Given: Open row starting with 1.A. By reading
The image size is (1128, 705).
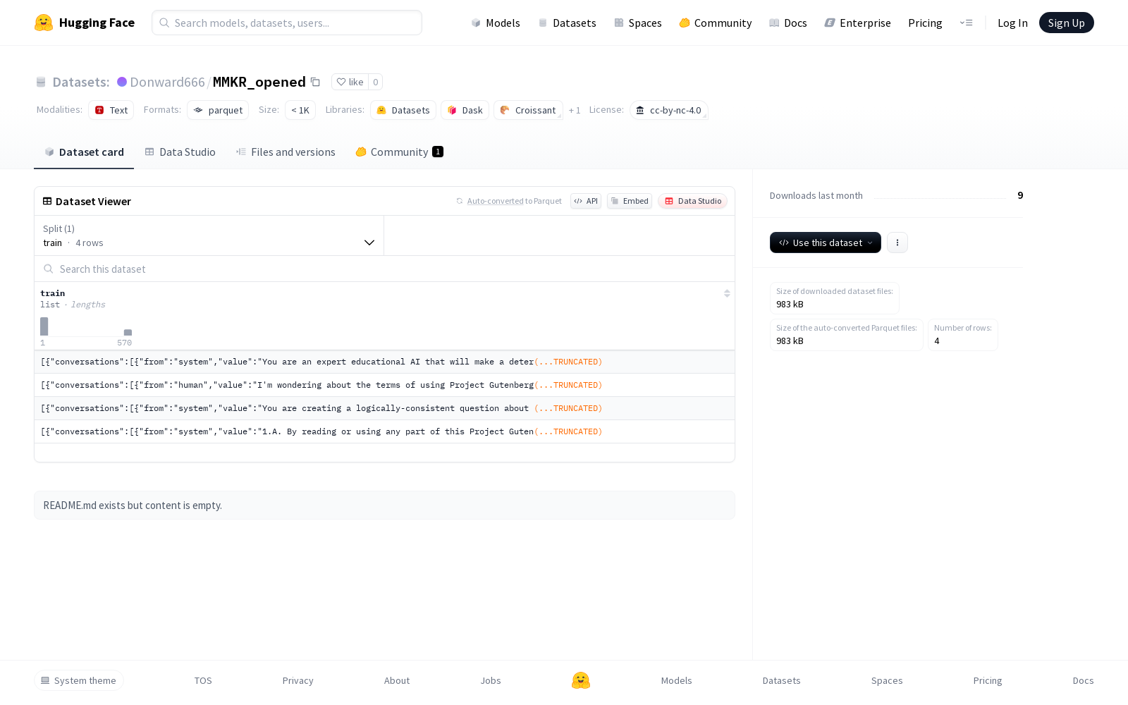Looking at the screenshot, I should click(384, 431).
